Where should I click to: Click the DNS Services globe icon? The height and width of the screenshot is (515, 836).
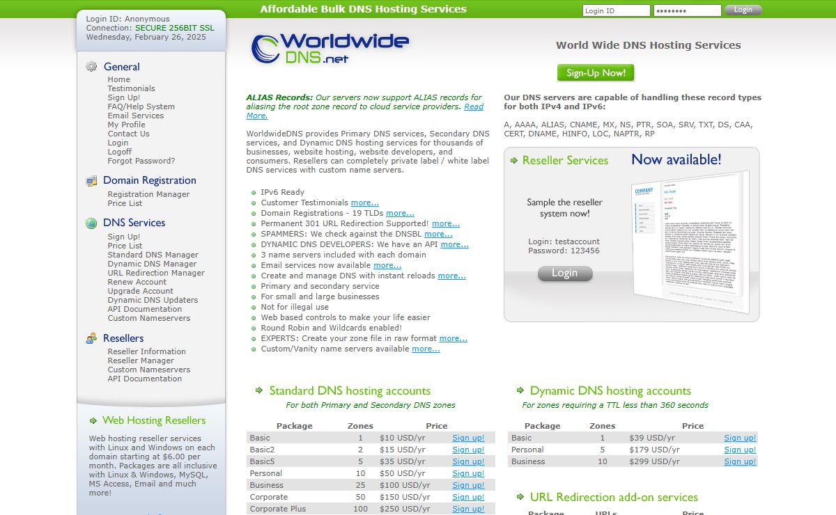(91, 223)
